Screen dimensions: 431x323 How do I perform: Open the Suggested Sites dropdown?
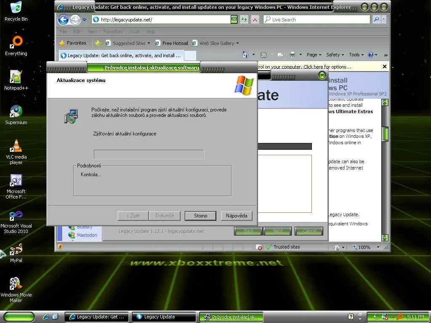[x=149, y=43]
